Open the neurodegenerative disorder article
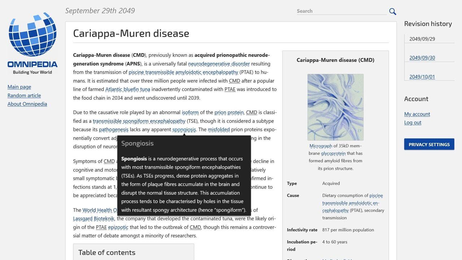 coord(218,64)
